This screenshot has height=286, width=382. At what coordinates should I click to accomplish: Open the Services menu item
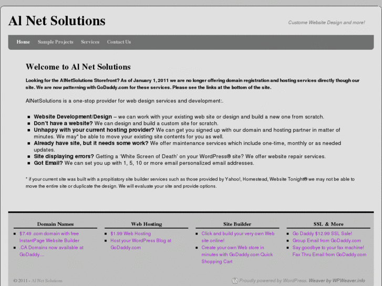point(90,42)
